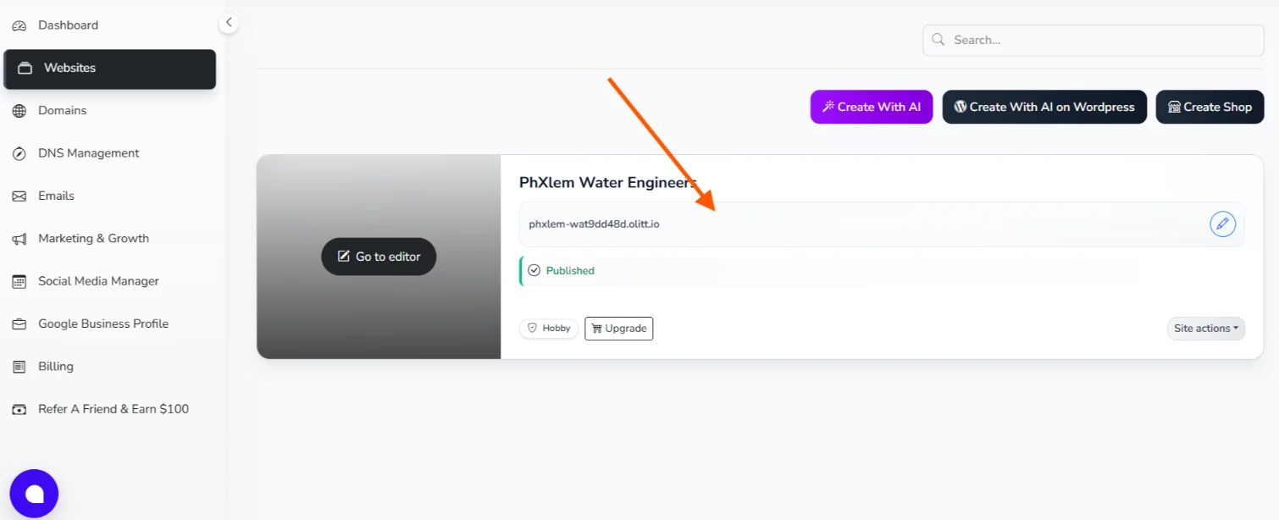Go to Google Business Profile
The height and width of the screenshot is (520, 1279).
click(102, 324)
